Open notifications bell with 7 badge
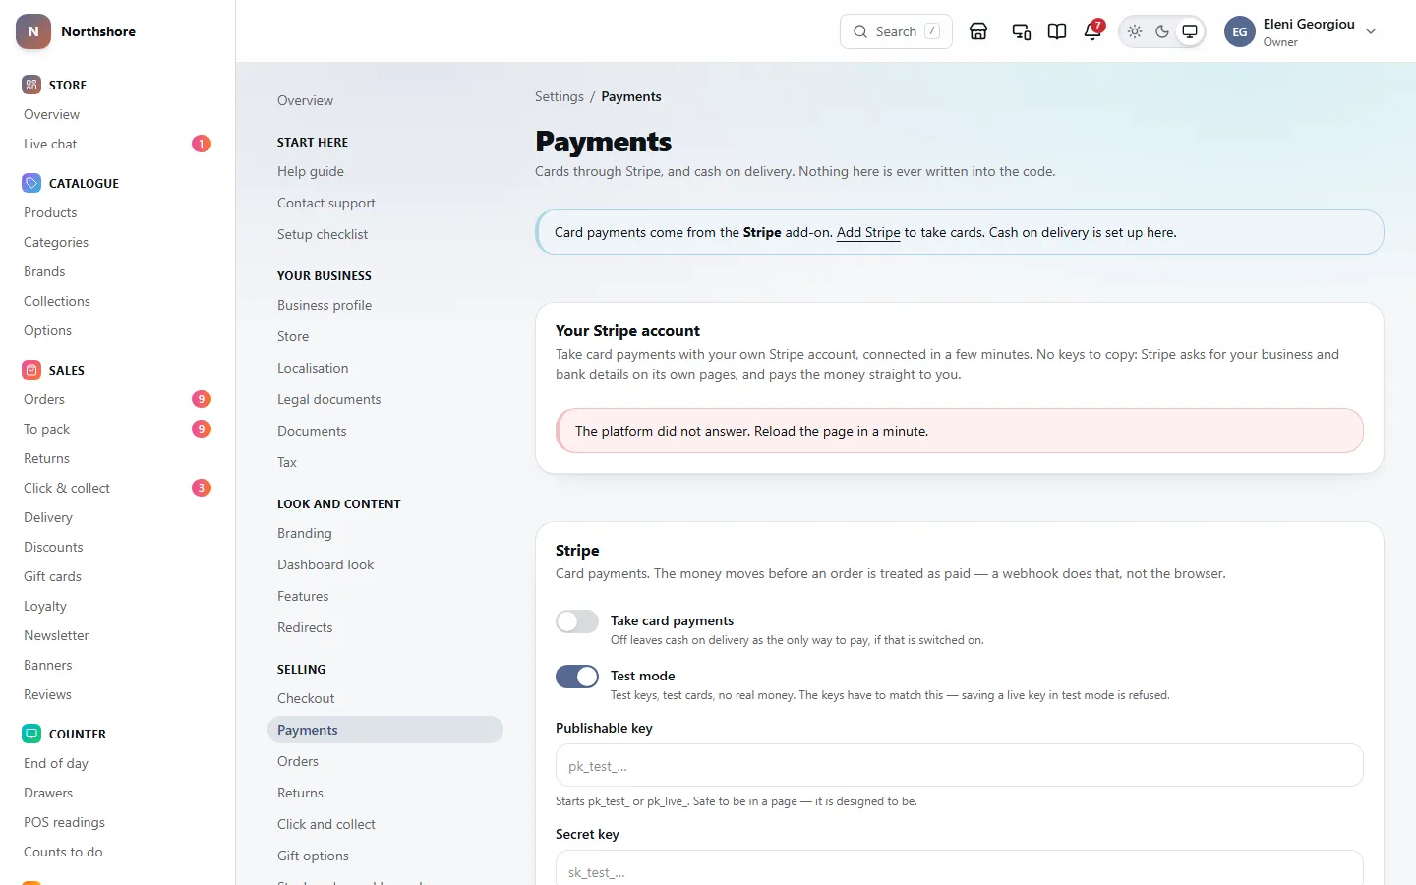 pos(1092,31)
